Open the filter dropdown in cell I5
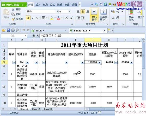The height and width of the screenshot is (116, 146). 131,62
